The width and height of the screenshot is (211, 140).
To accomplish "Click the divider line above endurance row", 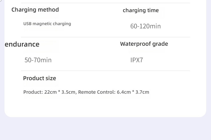I will pyautogui.click(x=105, y=37).
